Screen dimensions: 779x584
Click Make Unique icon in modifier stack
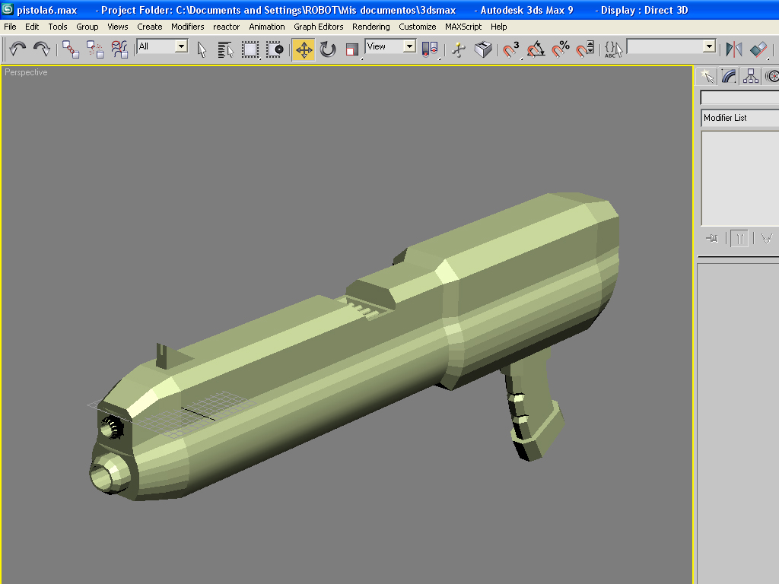767,239
